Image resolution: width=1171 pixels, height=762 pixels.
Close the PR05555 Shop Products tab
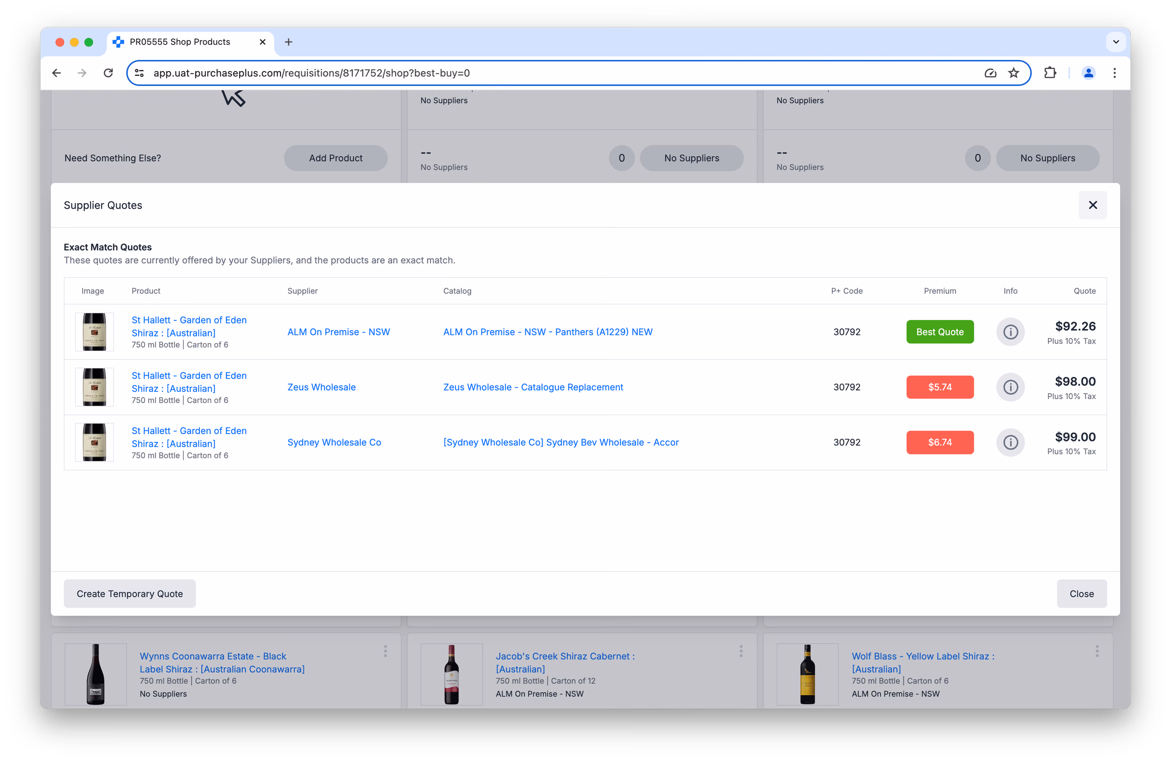pos(263,42)
